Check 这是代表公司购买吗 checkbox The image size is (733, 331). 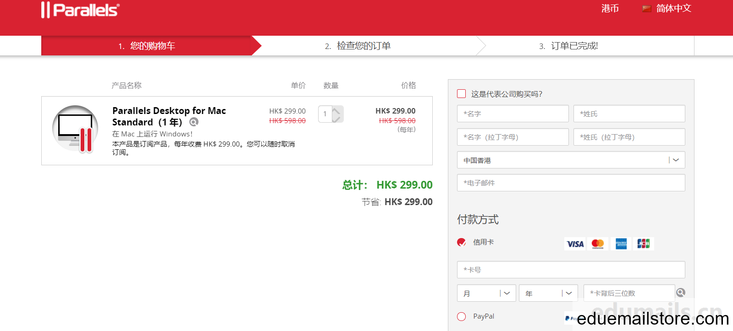pyautogui.click(x=462, y=93)
